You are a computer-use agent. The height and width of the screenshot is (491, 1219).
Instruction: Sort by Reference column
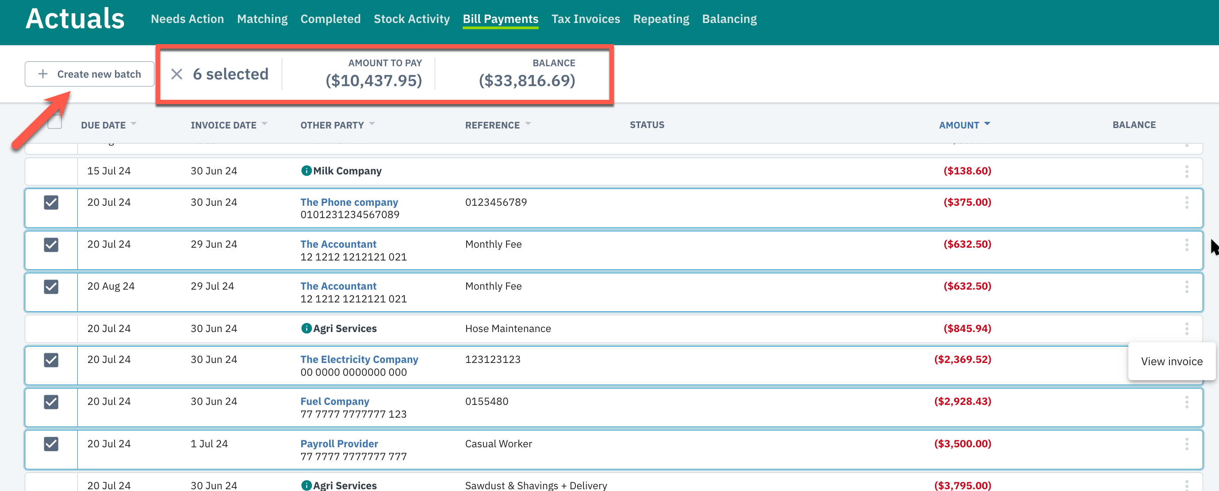click(x=498, y=125)
